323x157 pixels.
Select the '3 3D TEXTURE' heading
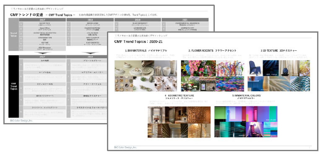point(269,51)
